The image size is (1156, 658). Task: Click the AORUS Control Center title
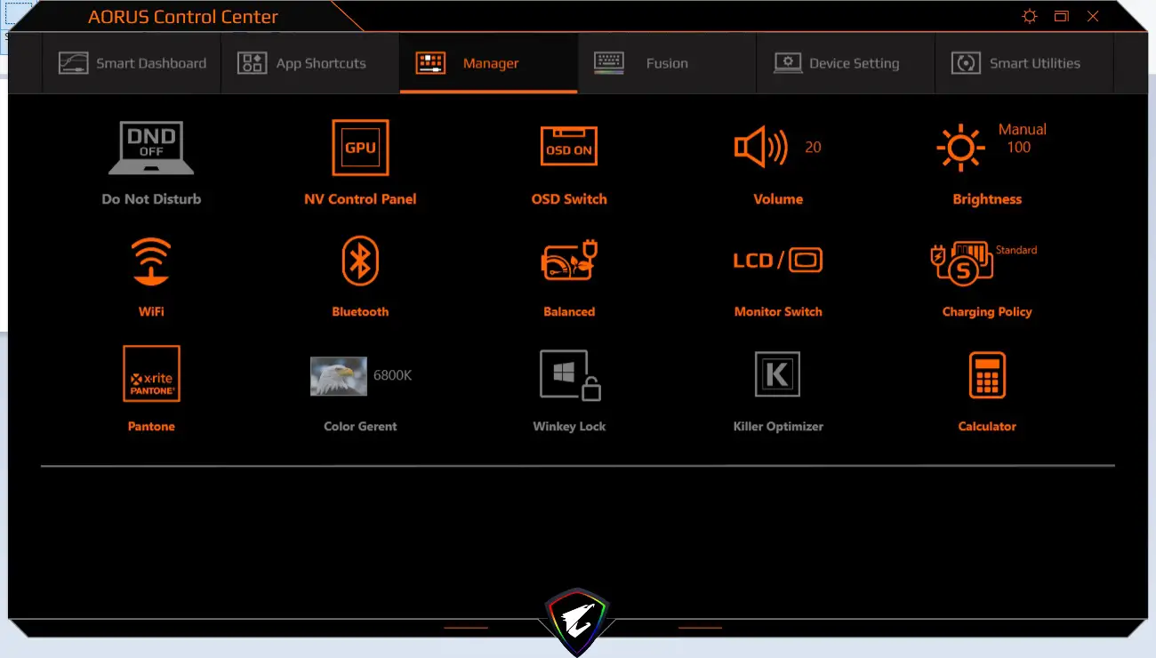pyautogui.click(x=183, y=17)
